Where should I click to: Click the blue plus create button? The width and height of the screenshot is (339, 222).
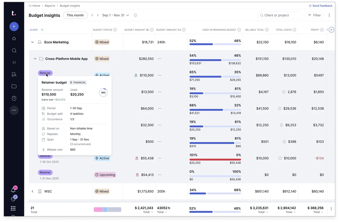[14, 26]
